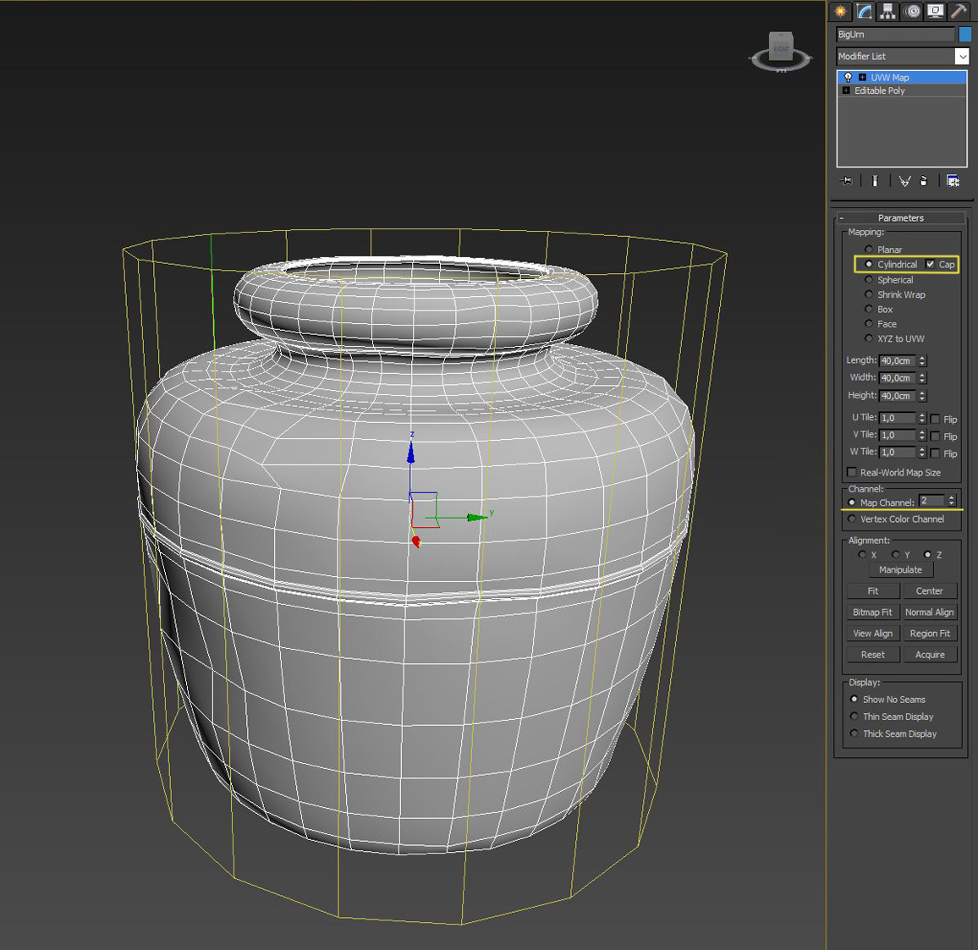Screen dimensions: 978x950
Task: Open Configure Modifier Sets icon
Action: pyautogui.click(x=953, y=181)
